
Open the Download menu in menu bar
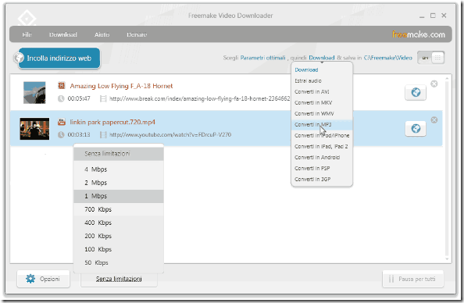point(63,34)
